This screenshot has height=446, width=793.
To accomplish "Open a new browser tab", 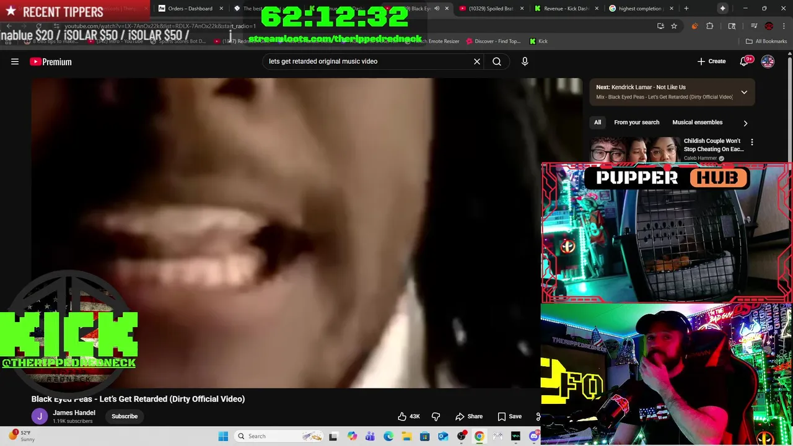I will point(686,9).
